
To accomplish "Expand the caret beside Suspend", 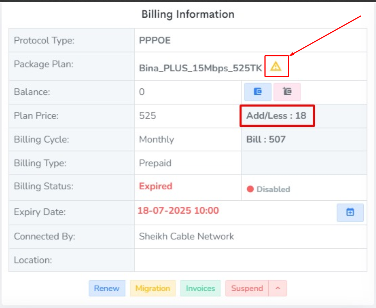I will coord(278,288).
